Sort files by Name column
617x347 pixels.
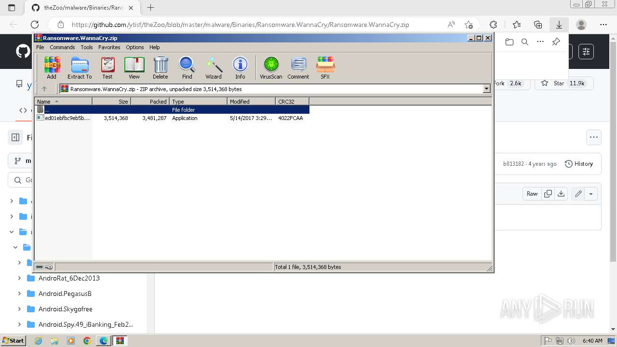coord(63,101)
